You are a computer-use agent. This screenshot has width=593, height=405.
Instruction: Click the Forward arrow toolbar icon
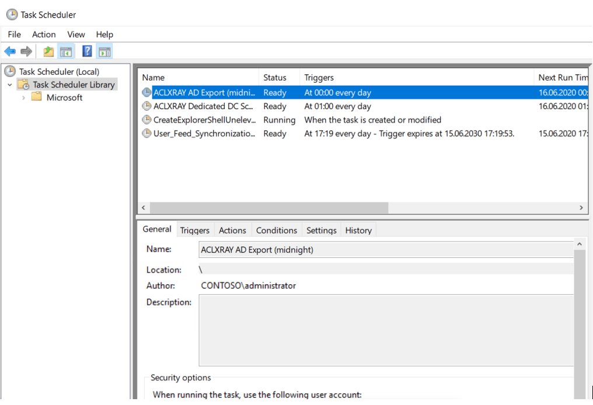click(26, 52)
